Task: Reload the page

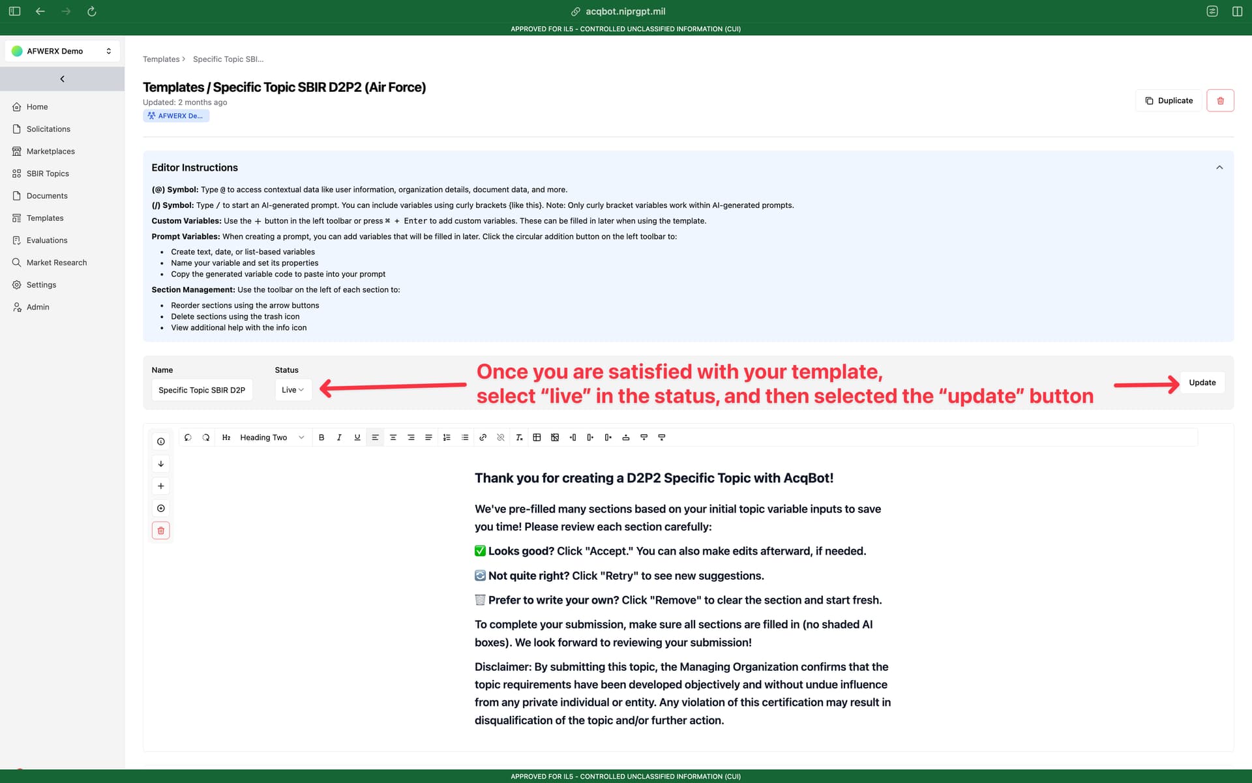Action: click(92, 11)
